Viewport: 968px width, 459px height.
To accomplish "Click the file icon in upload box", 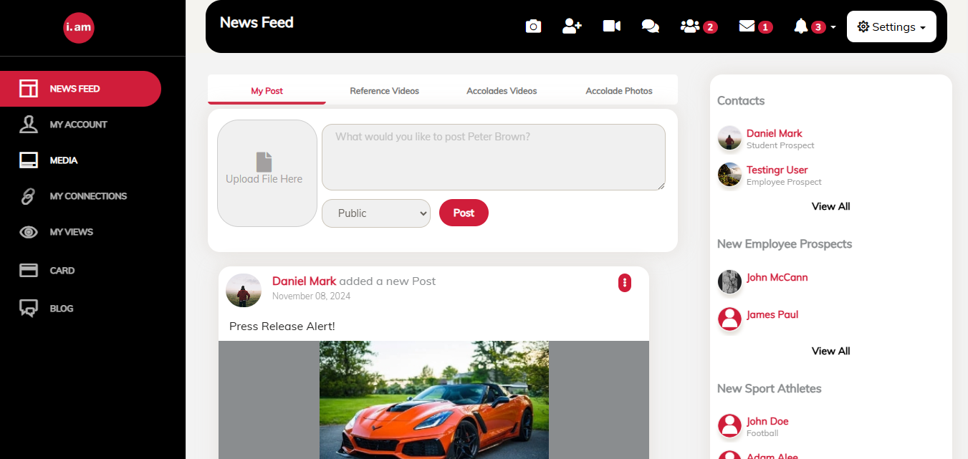I will [264, 162].
